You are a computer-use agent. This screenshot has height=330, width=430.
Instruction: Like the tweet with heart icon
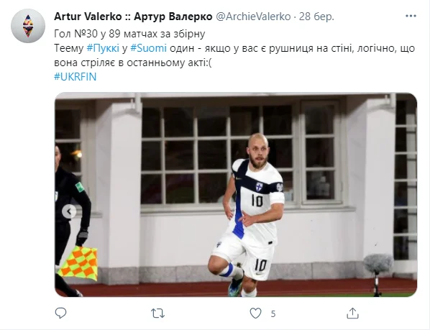(x=255, y=313)
